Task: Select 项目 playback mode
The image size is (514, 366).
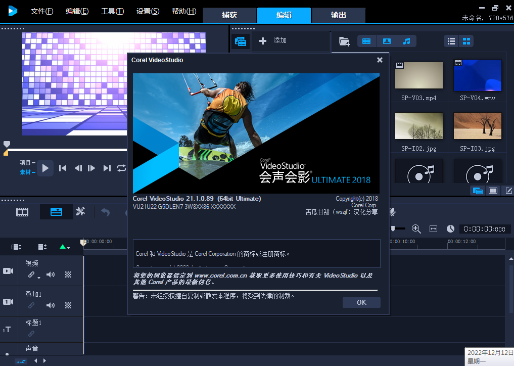Action: pyautogui.click(x=27, y=163)
